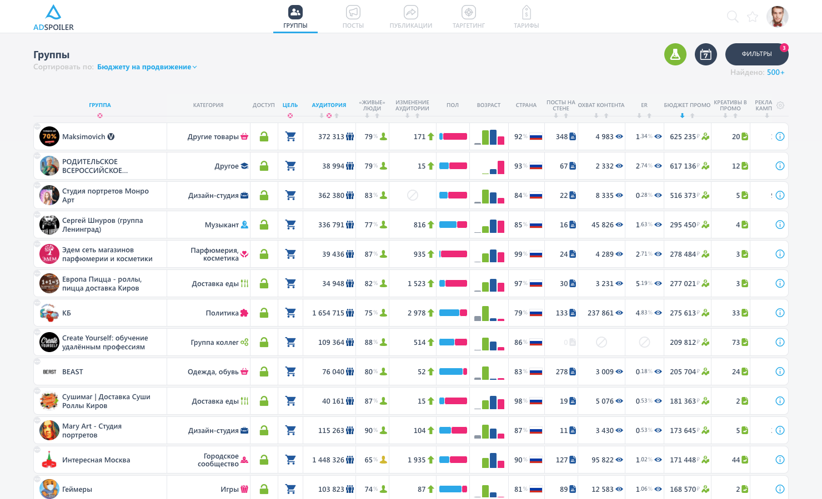Remove the filter under Группа column header
822x499 pixels.
(100, 116)
